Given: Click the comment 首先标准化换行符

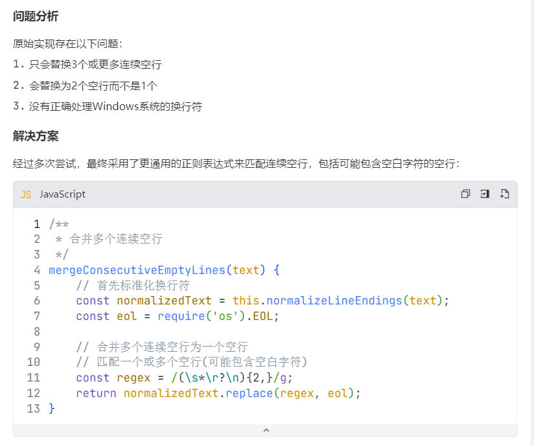Looking at the screenshot, I should click(133, 285).
